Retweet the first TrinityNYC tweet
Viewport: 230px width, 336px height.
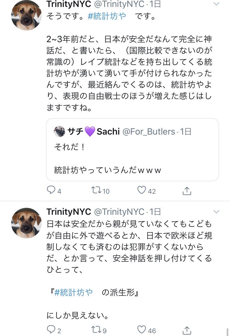point(96,190)
